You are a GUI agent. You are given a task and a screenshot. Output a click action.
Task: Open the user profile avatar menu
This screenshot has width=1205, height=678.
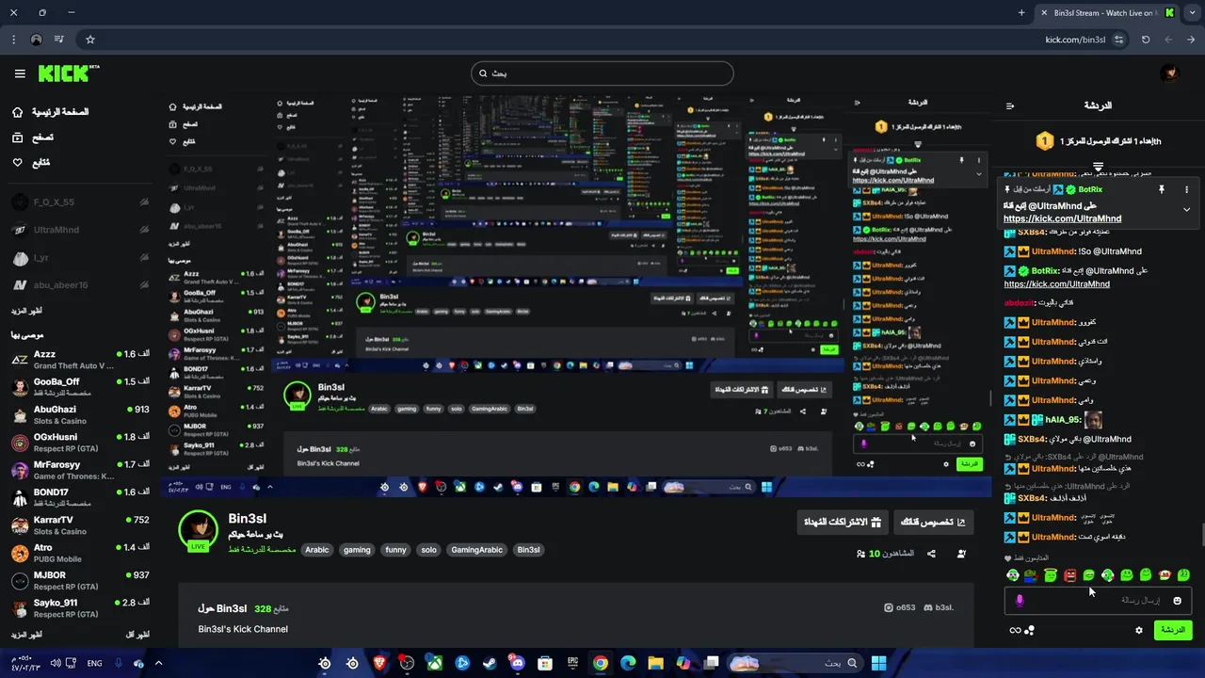[x=1169, y=73]
